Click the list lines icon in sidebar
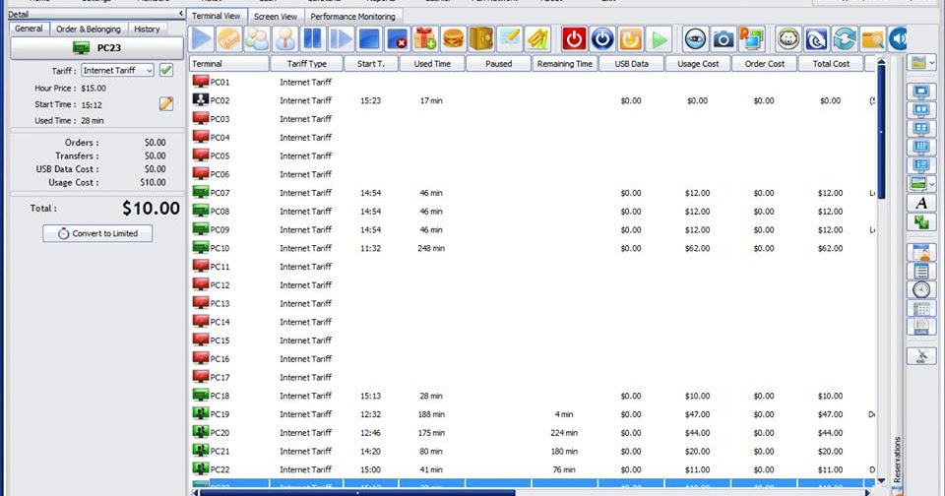 tap(921, 272)
